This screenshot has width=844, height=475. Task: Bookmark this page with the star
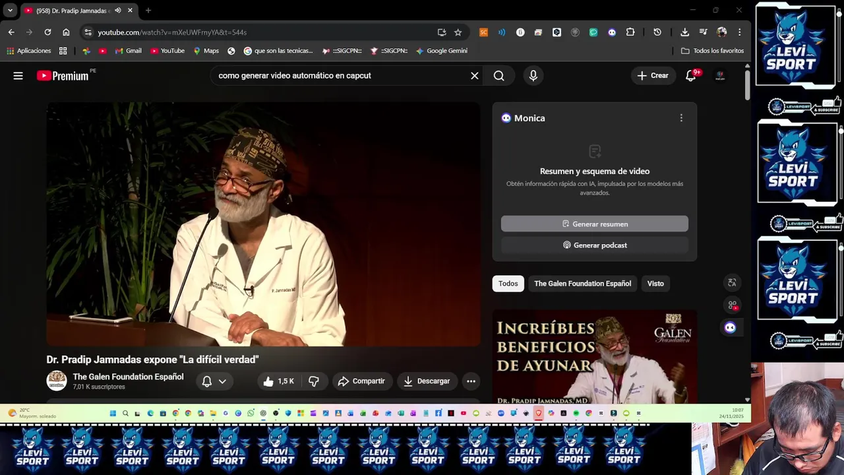click(458, 32)
